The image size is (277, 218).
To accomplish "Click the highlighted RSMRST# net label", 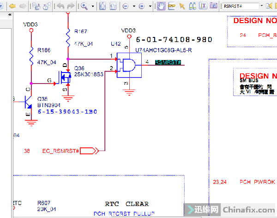I will (x=168, y=62).
